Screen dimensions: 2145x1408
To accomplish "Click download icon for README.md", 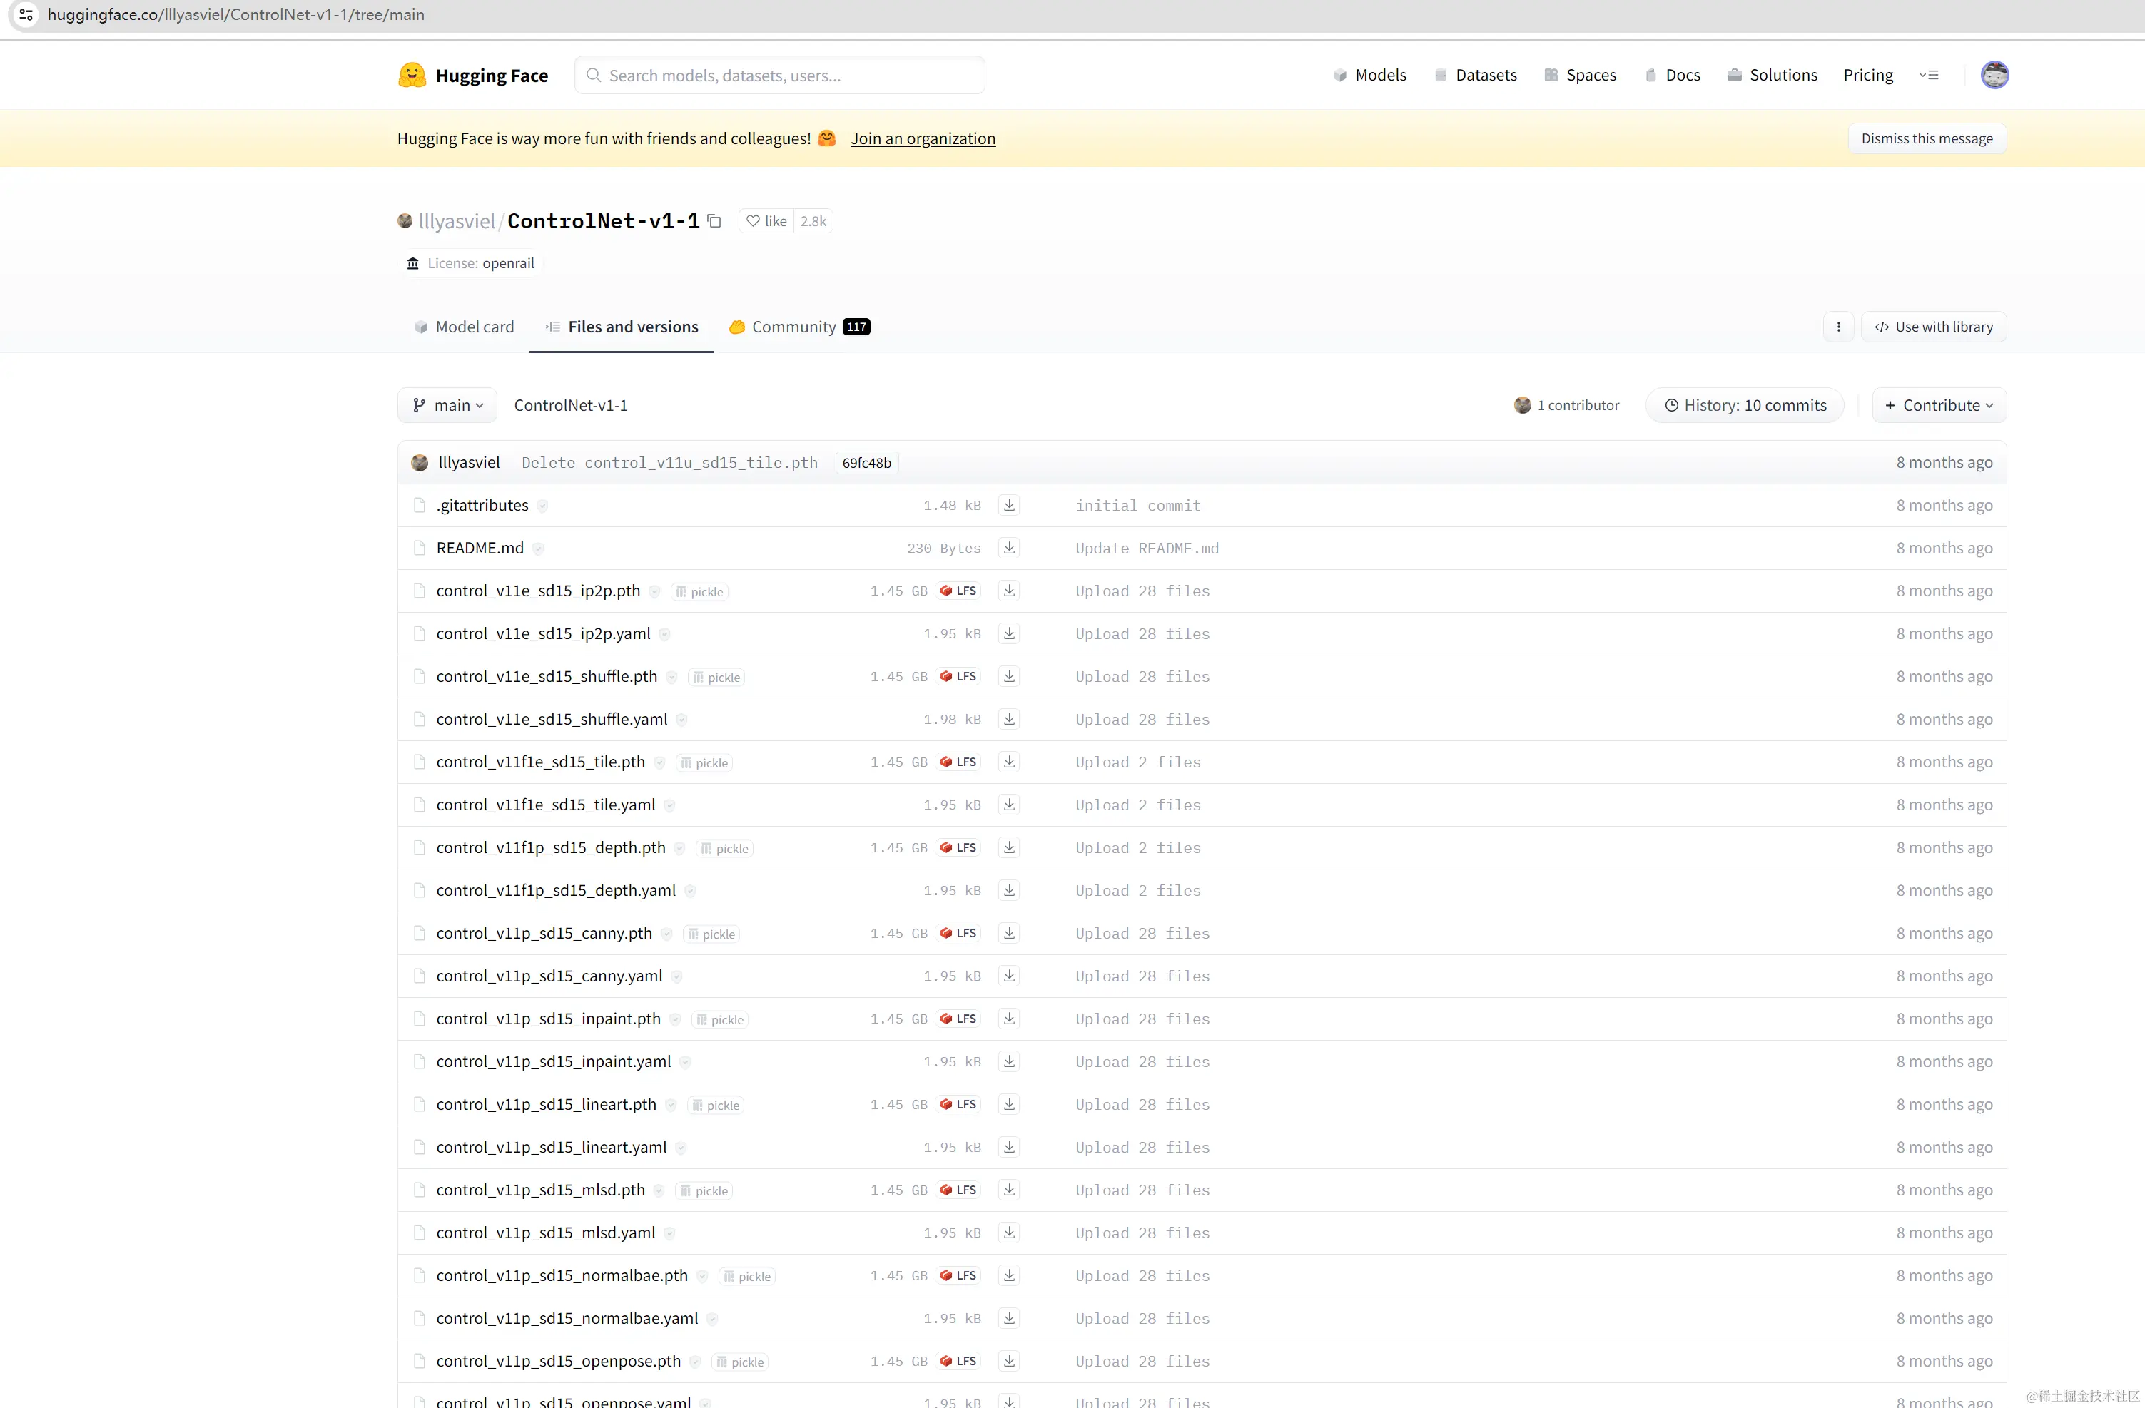I will click(x=1008, y=548).
